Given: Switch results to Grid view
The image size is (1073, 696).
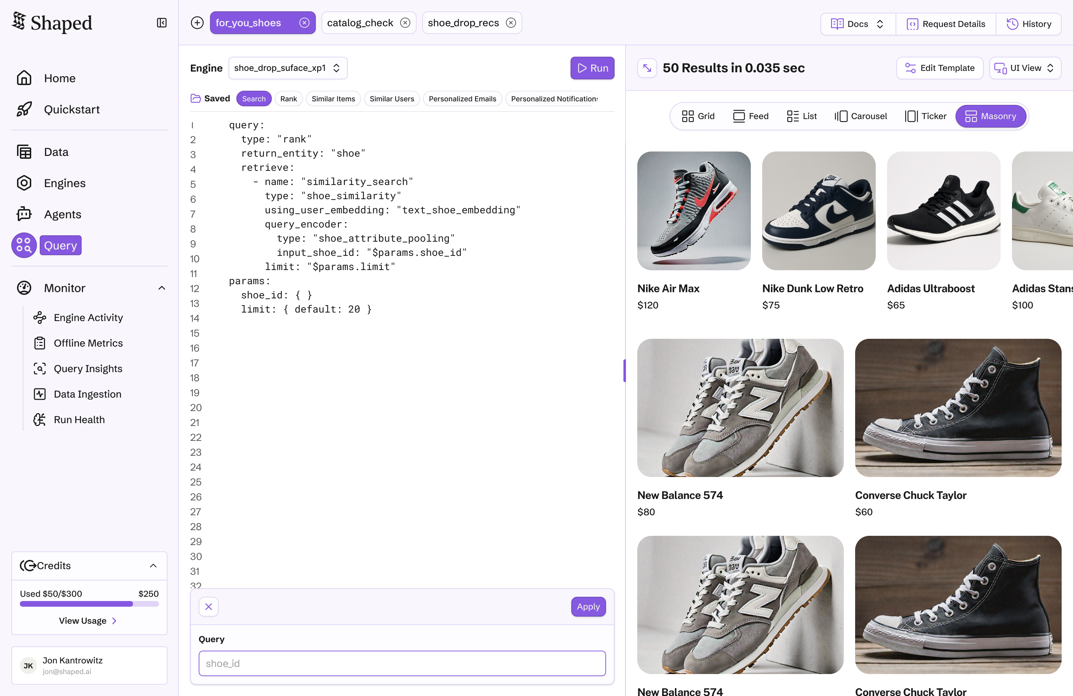Looking at the screenshot, I should (698, 116).
